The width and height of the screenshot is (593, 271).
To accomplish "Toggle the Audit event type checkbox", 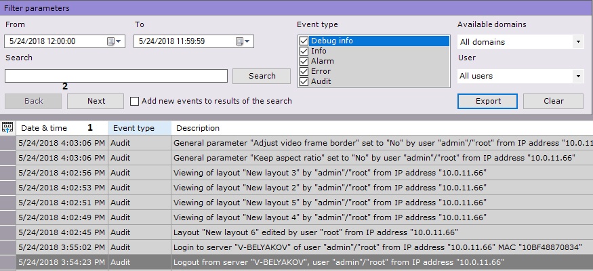I will click(304, 81).
